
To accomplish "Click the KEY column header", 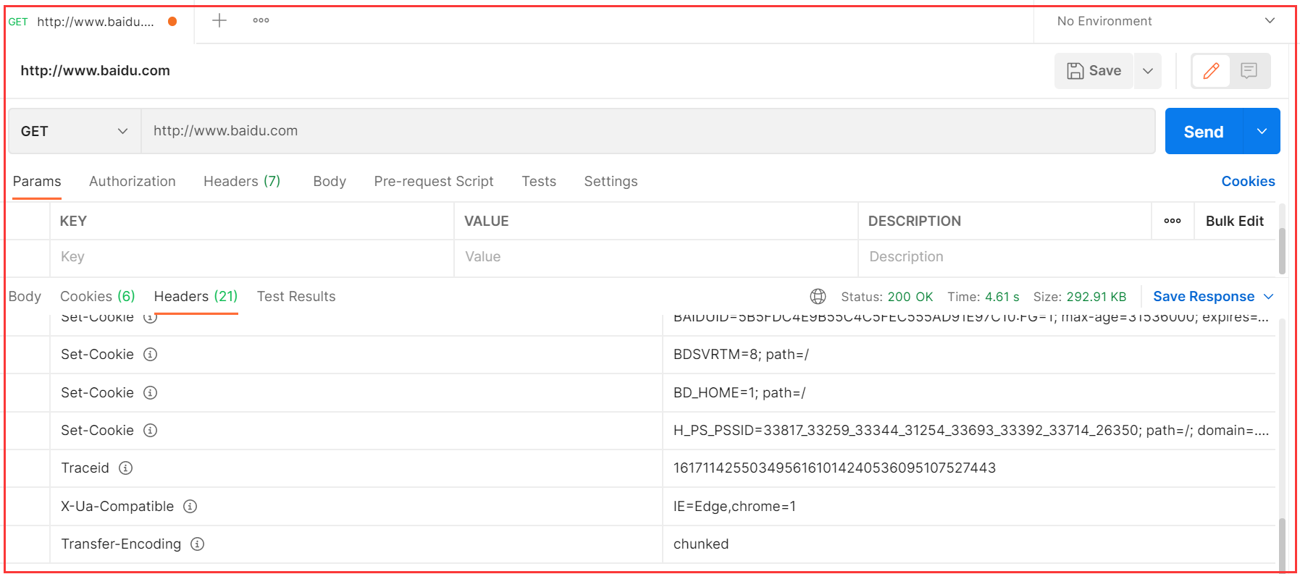I will 73,221.
